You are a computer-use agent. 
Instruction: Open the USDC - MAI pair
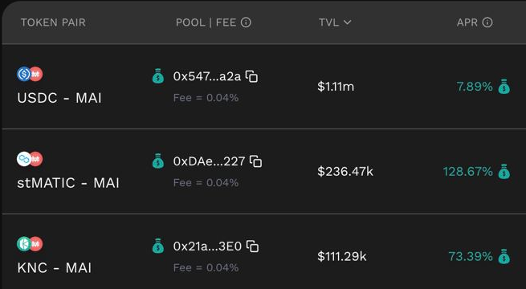[59, 98]
